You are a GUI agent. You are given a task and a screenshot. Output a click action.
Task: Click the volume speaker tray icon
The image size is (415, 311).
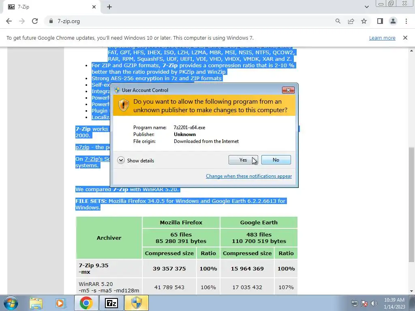374,303
